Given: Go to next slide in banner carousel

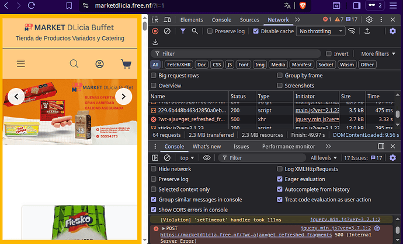Looking at the screenshot, I should (123, 97).
